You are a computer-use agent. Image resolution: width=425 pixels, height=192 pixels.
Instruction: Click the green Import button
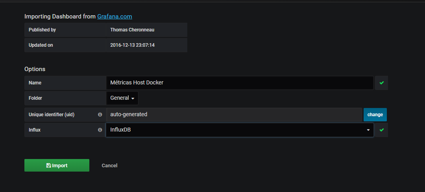click(57, 165)
